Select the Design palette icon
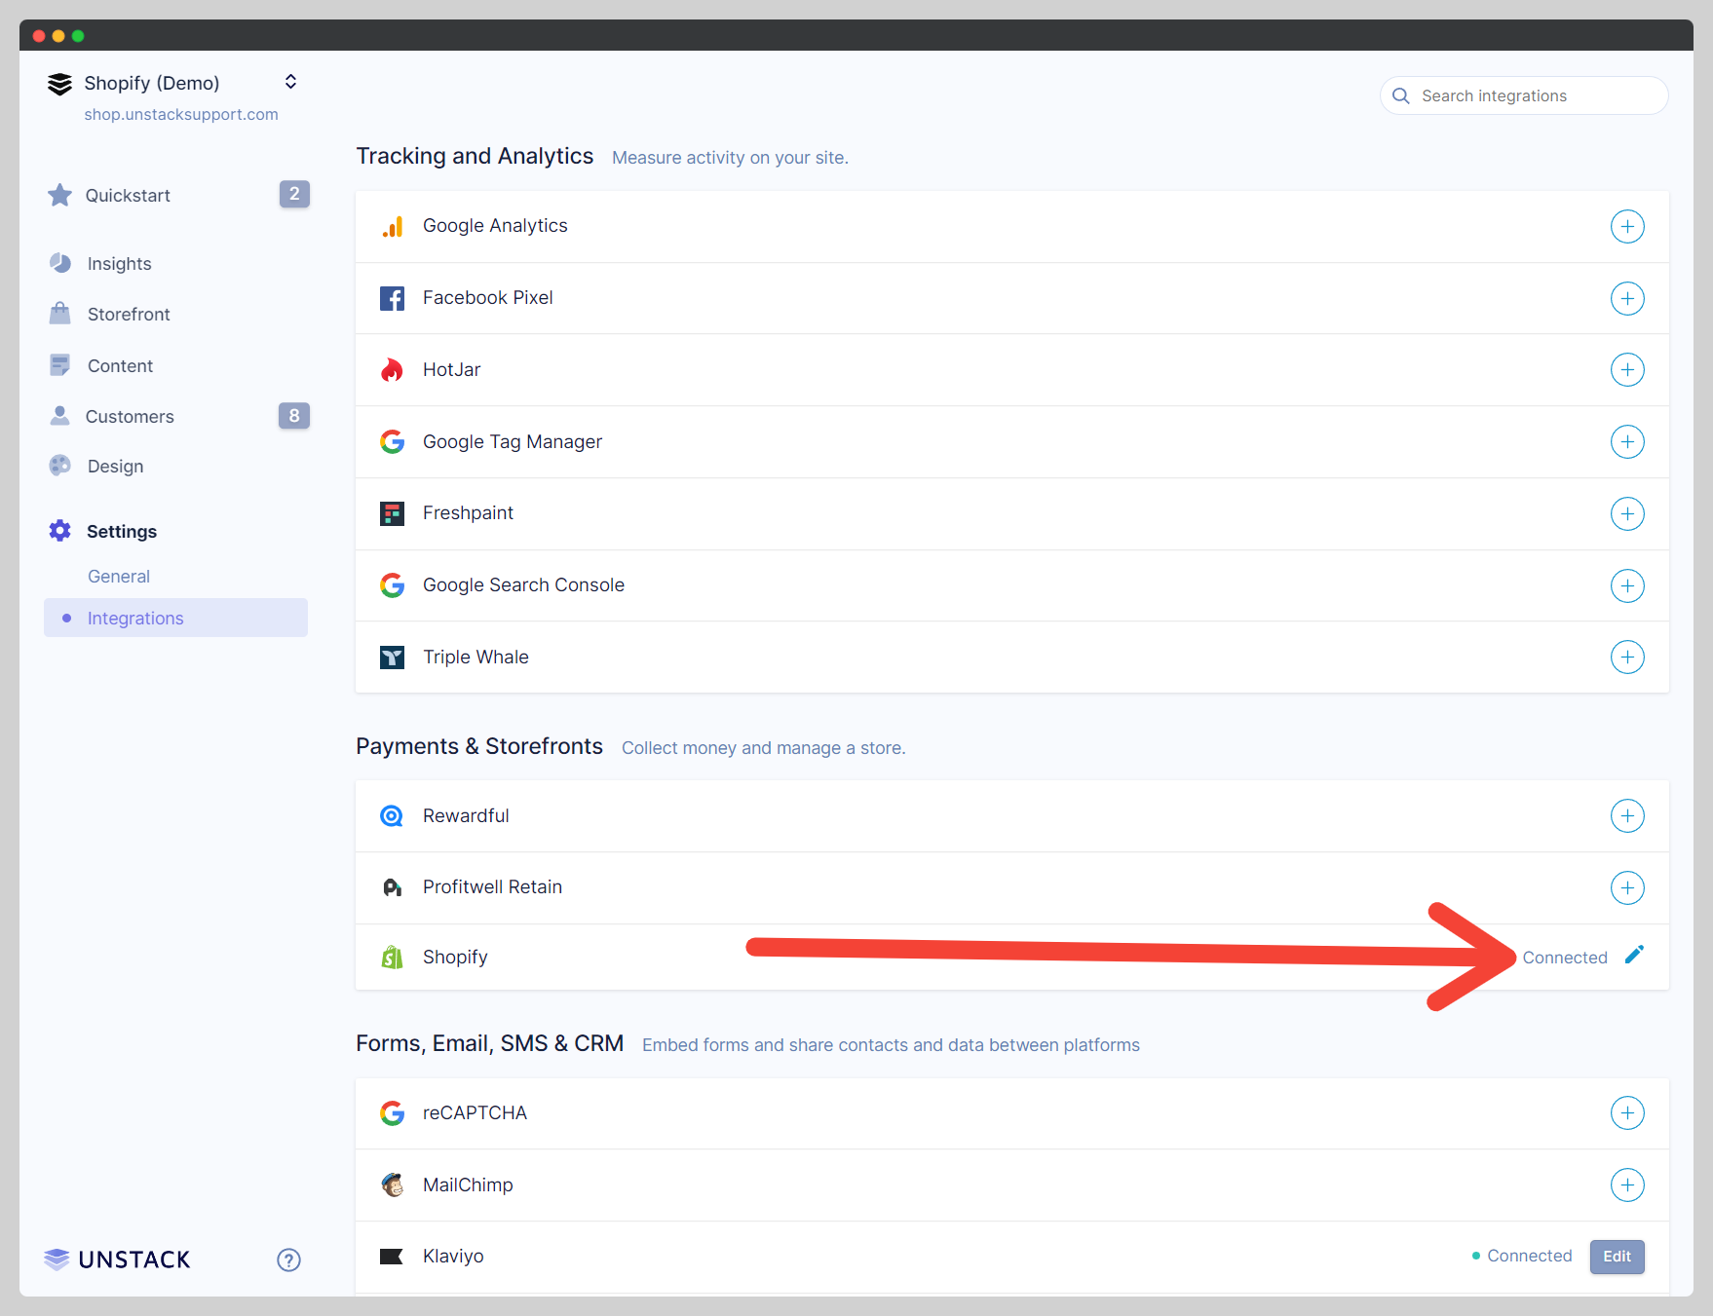The image size is (1713, 1316). pos(59,466)
